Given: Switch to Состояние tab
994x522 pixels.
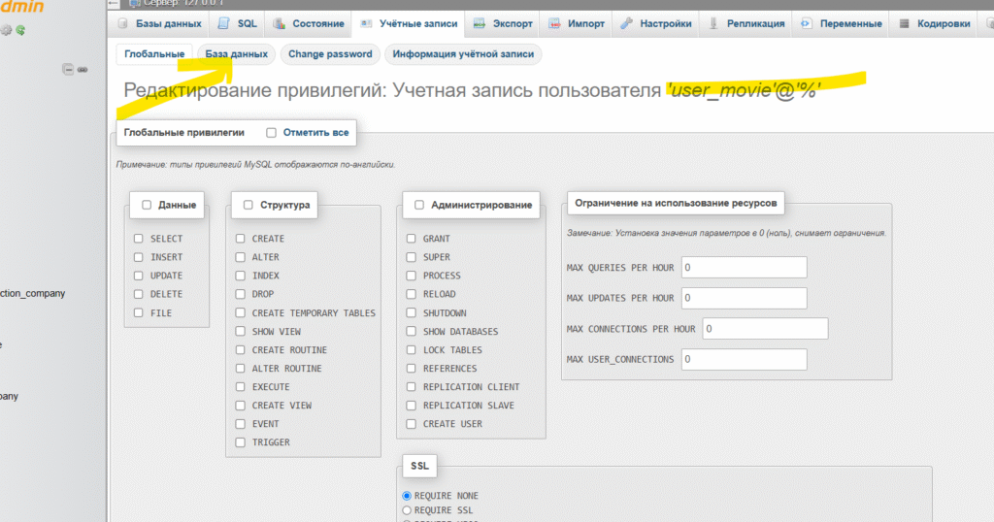Looking at the screenshot, I should [x=309, y=23].
